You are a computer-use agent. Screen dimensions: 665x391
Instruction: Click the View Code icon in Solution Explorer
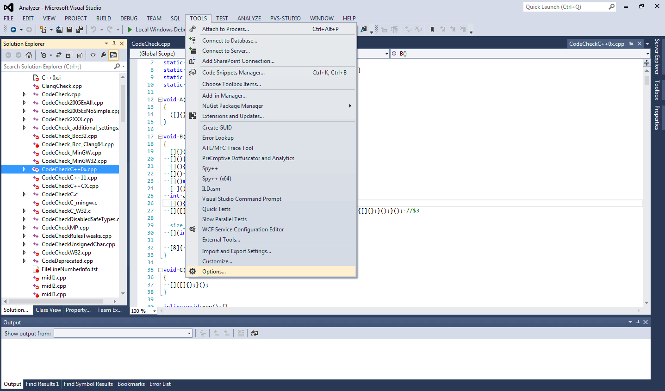pyautogui.click(x=93, y=55)
